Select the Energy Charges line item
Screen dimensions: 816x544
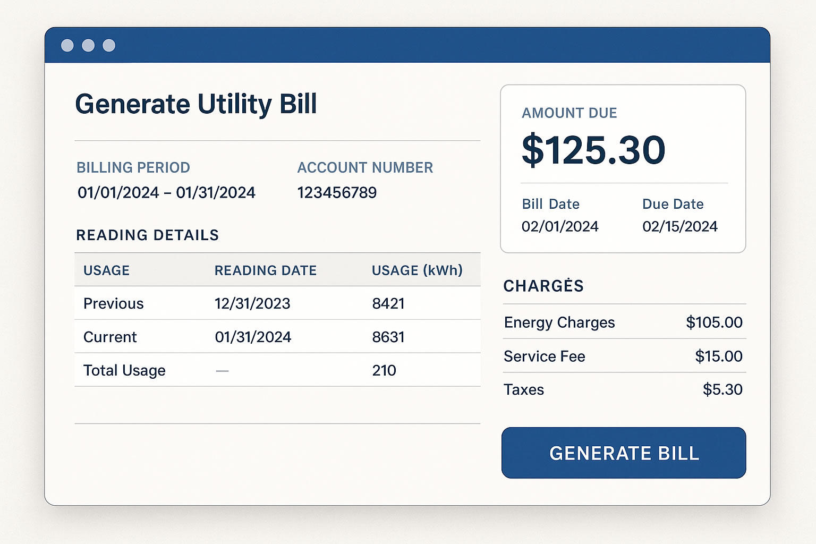[559, 322]
